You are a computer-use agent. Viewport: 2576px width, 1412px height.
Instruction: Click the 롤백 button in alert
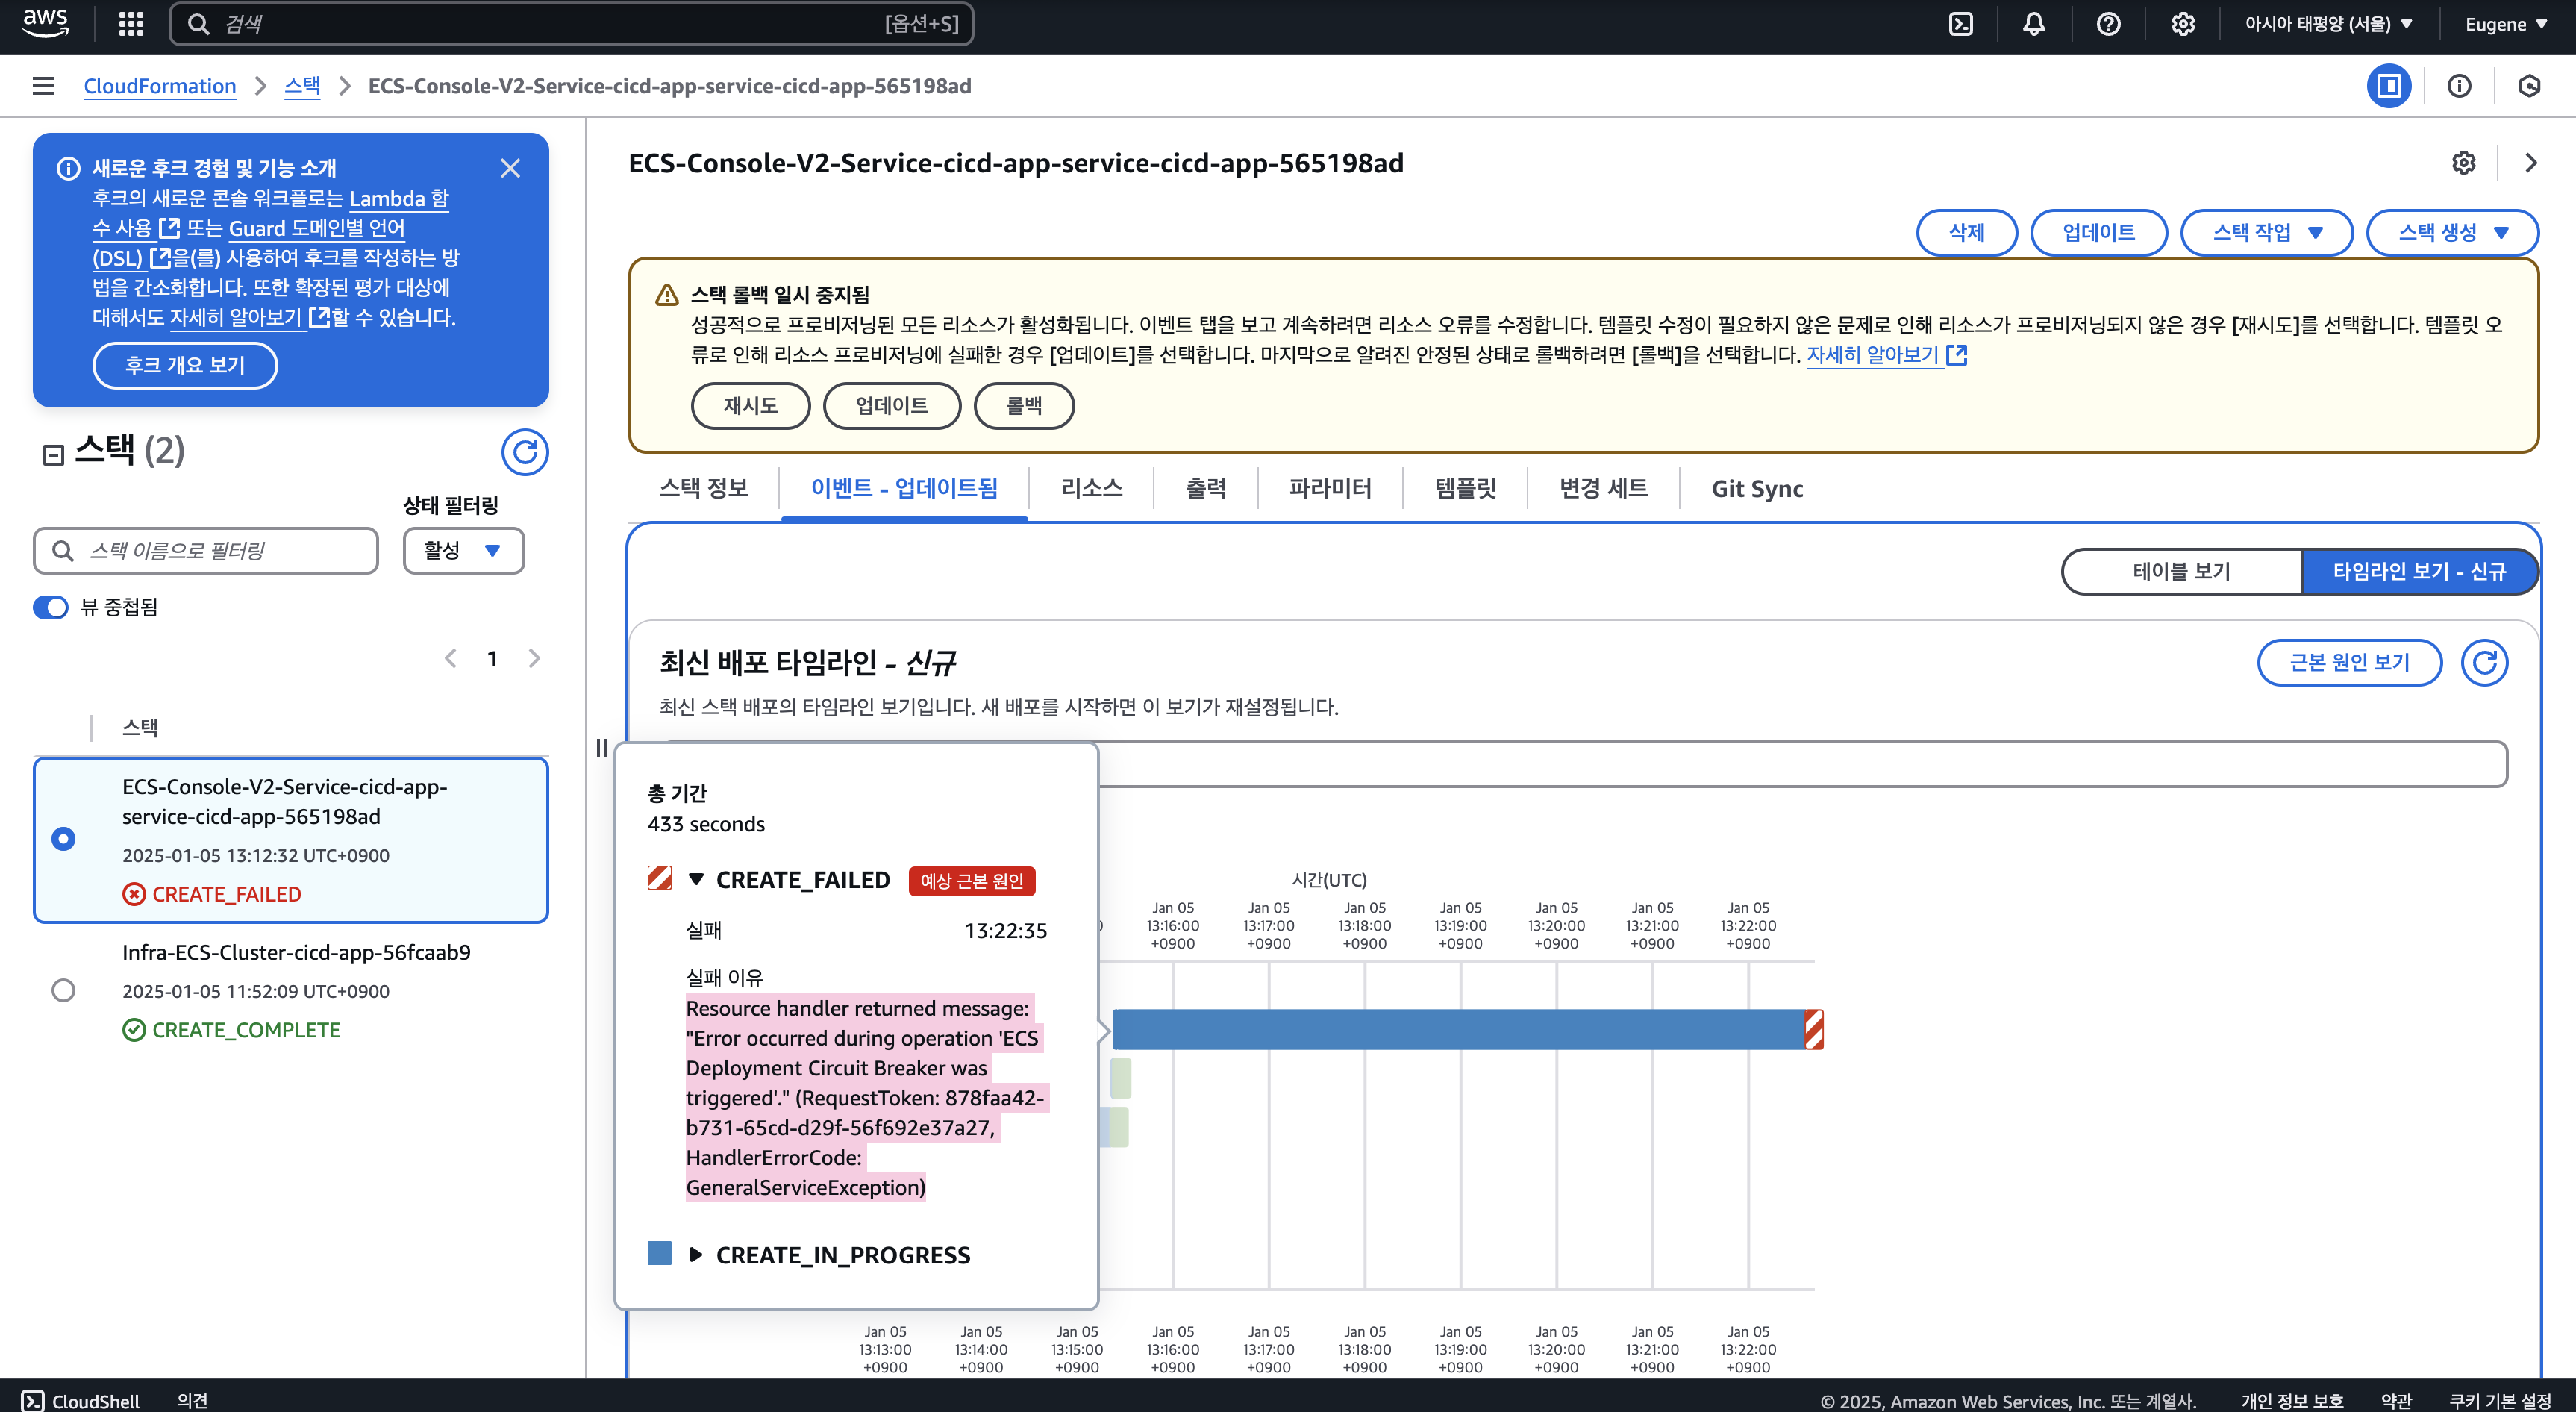1024,405
